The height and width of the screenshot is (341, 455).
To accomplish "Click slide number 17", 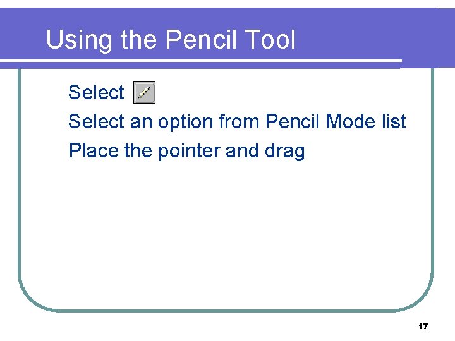I will point(423,326).
